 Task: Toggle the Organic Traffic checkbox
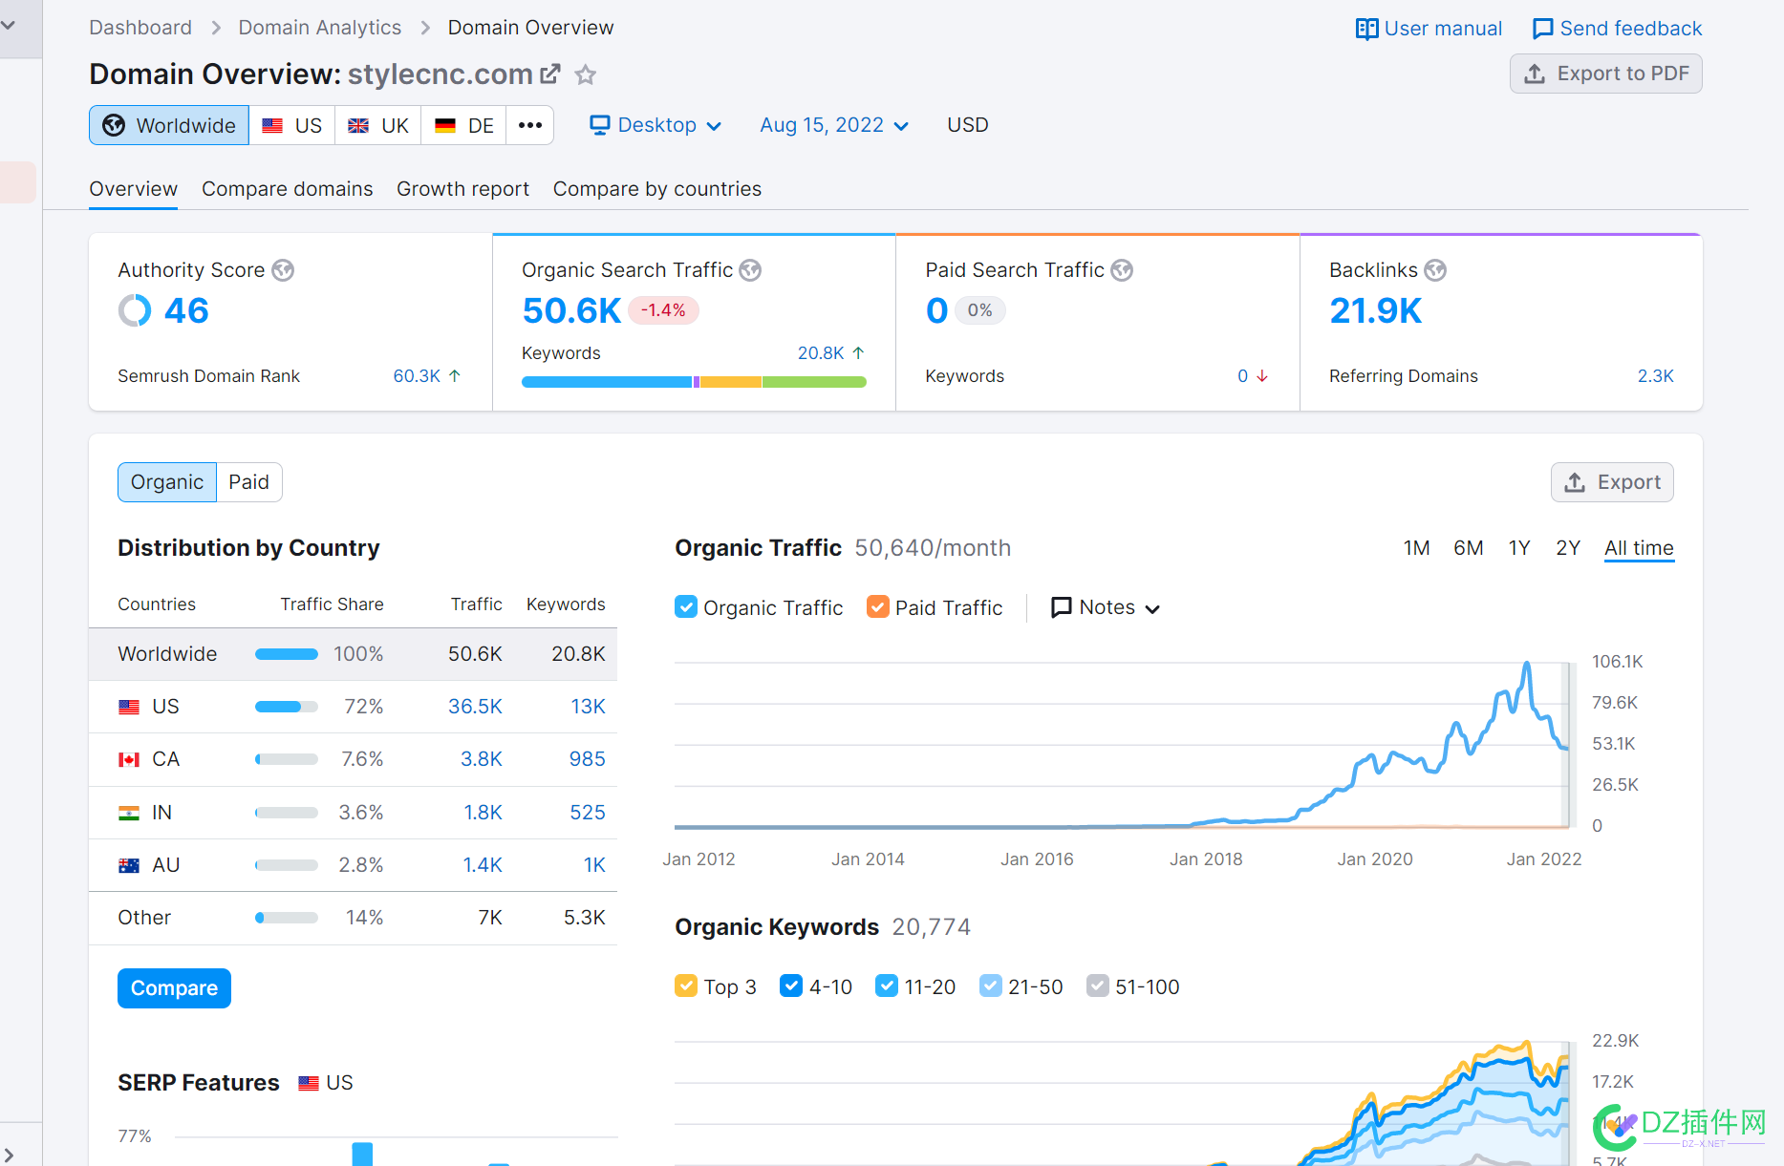686,606
